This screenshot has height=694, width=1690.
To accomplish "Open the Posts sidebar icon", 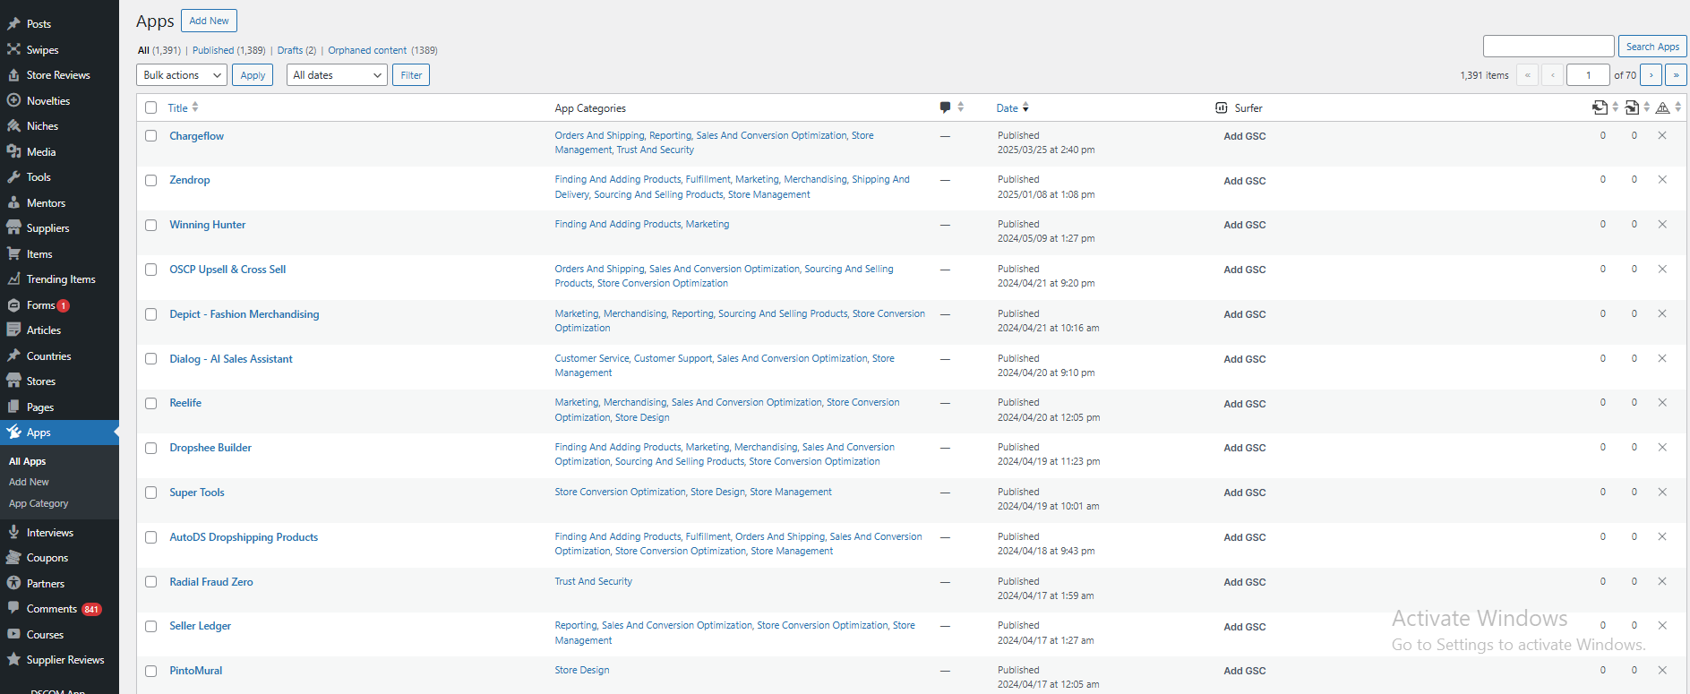I will coord(13,24).
